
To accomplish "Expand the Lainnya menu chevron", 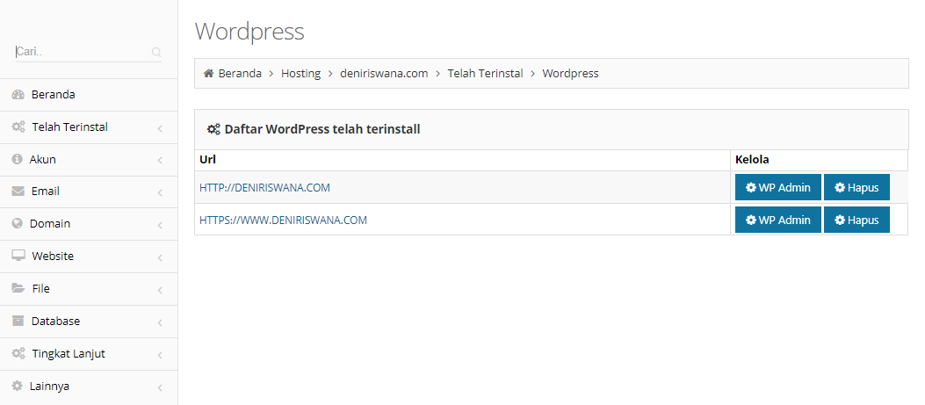I will 160,387.
